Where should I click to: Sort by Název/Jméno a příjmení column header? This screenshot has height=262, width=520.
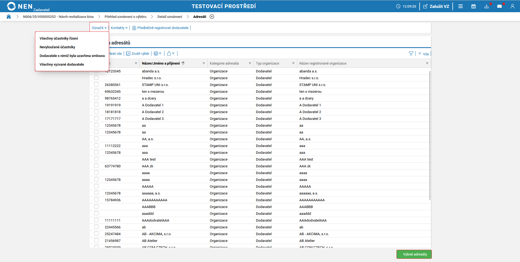(161, 63)
